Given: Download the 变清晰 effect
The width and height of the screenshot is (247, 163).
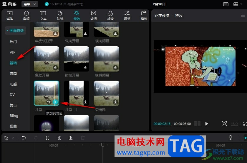Looking at the screenshot, I should point(115,102).
